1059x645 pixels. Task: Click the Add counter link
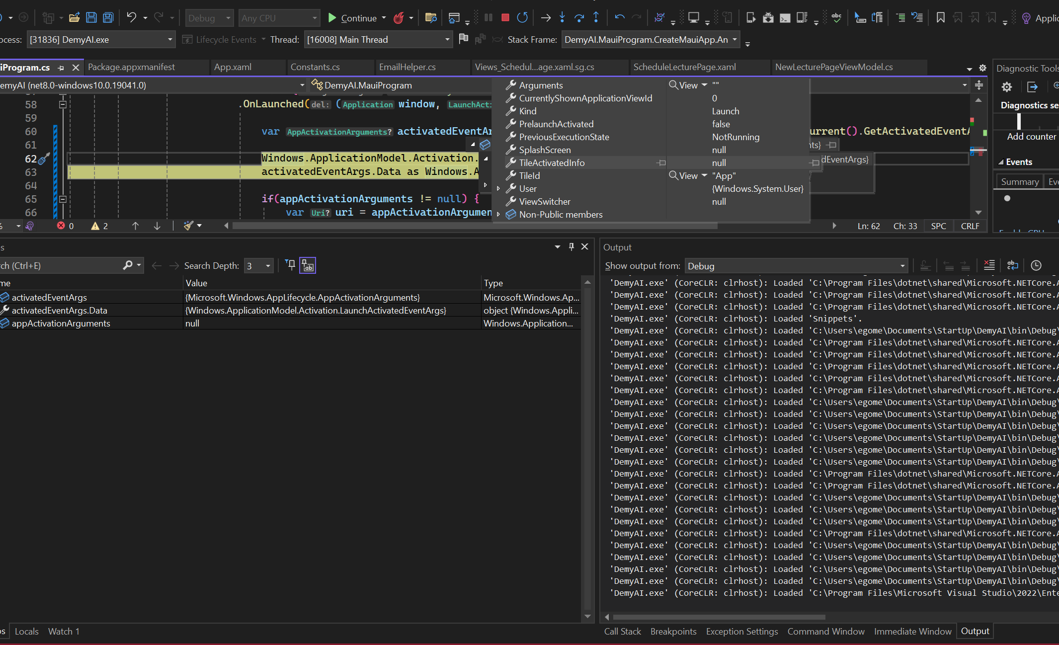pyautogui.click(x=1031, y=137)
